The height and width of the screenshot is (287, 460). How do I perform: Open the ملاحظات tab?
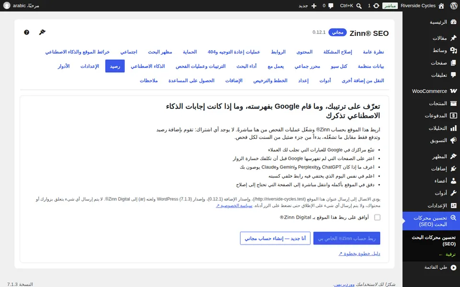point(149,80)
